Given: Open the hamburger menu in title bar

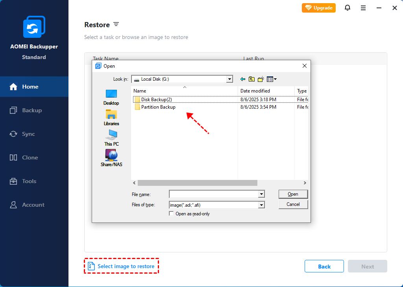Looking at the screenshot, I should [363, 8].
